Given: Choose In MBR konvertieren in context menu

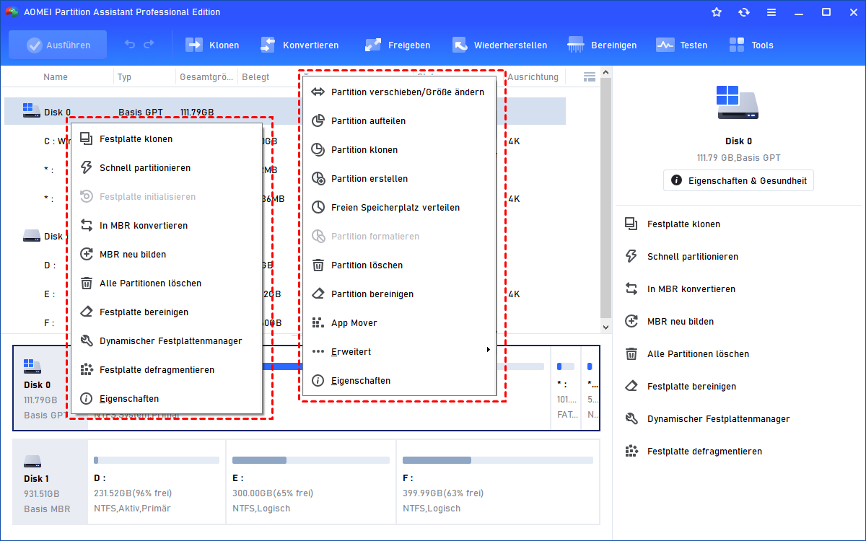Looking at the screenshot, I should tap(166, 225).
